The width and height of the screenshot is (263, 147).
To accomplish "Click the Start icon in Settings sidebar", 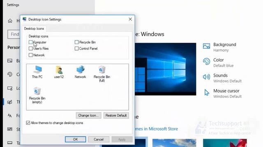I will (10, 129).
